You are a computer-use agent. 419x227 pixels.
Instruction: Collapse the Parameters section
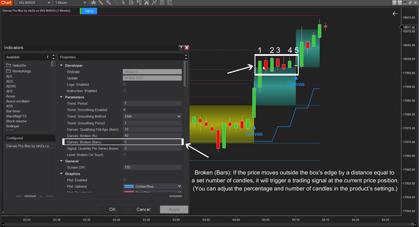(61, 97)
